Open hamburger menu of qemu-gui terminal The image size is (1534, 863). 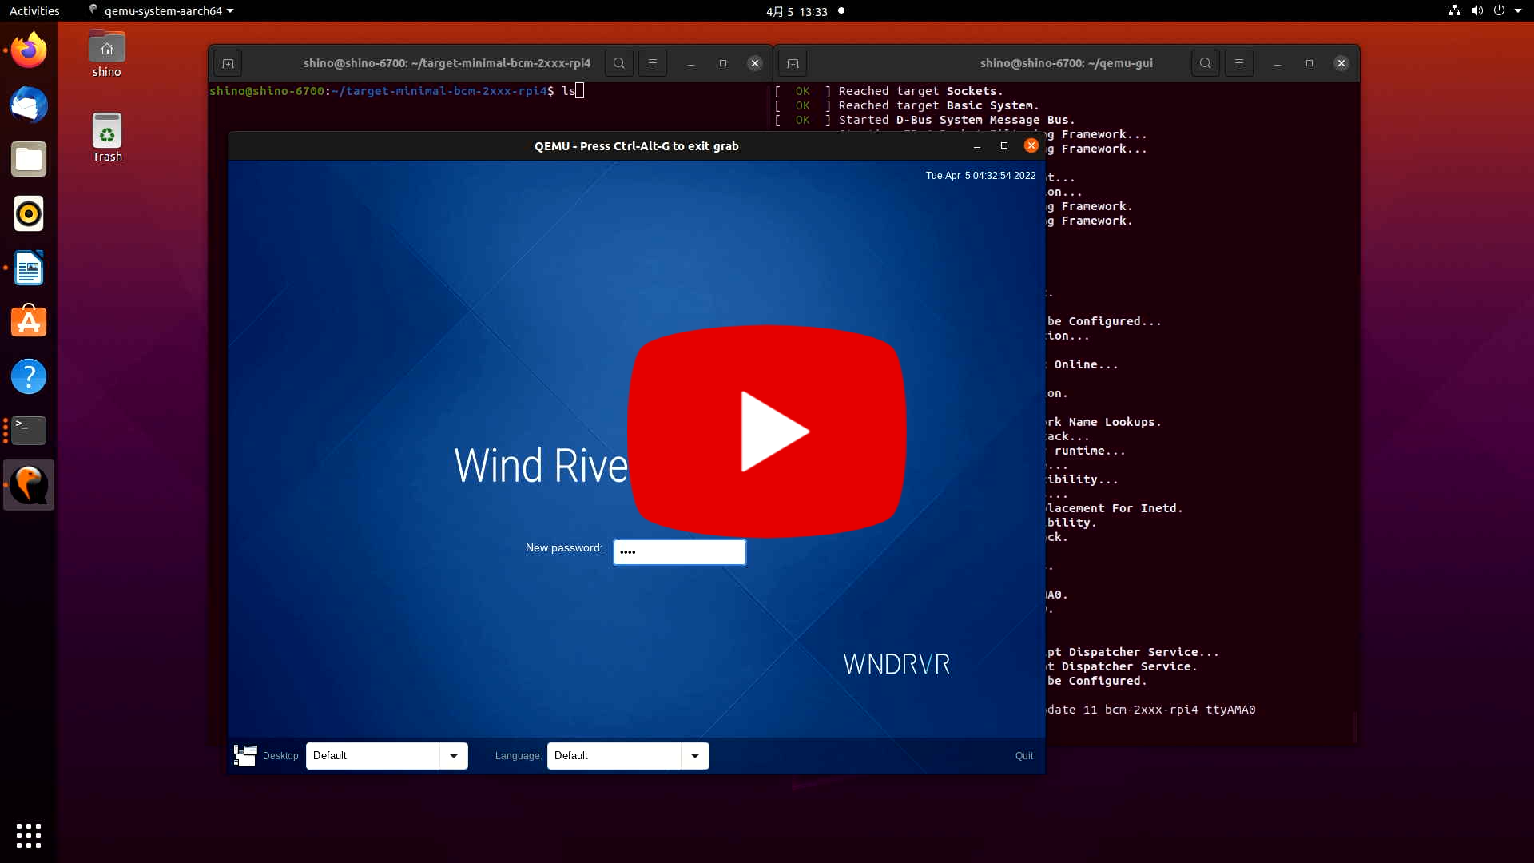[1239, 63]
